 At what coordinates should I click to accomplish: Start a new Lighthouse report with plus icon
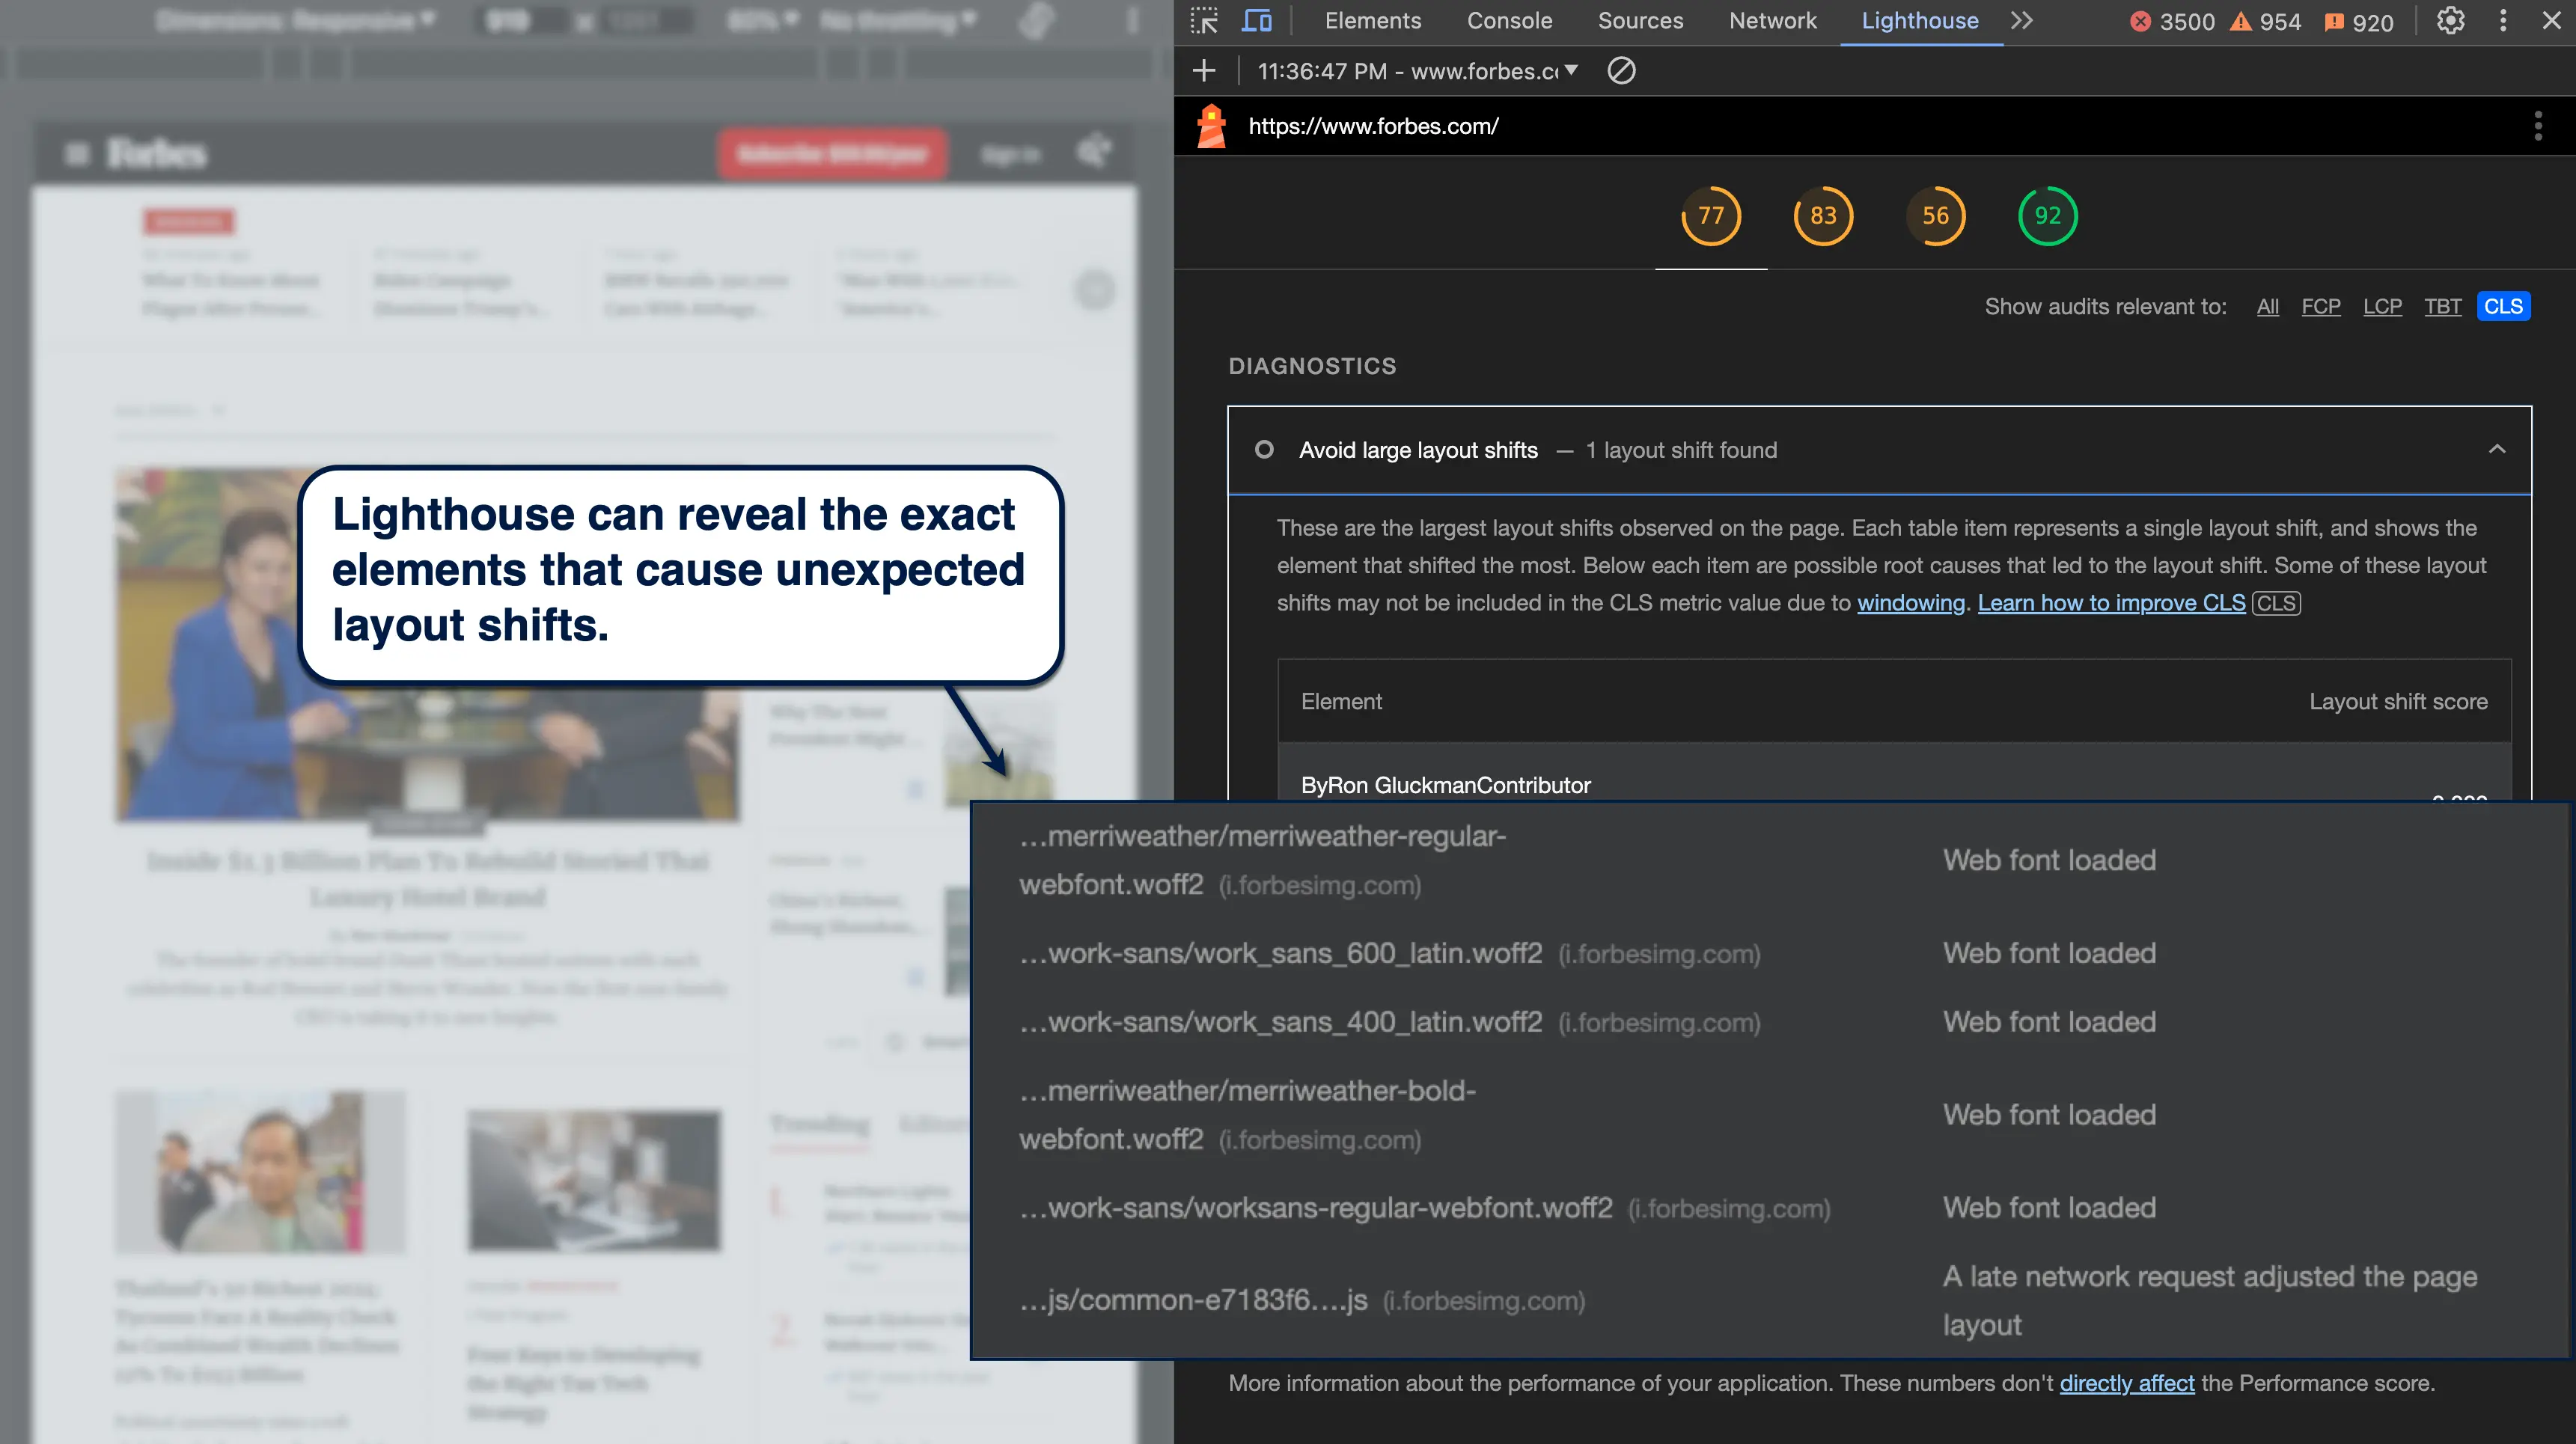tap(1204, 71)
